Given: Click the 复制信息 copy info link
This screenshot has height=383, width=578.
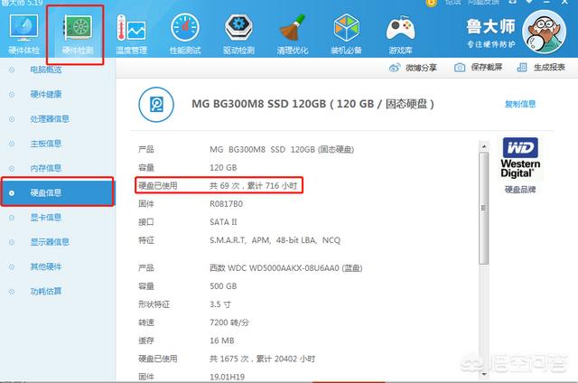Looking at the screenshot, I should pos(520,104).
